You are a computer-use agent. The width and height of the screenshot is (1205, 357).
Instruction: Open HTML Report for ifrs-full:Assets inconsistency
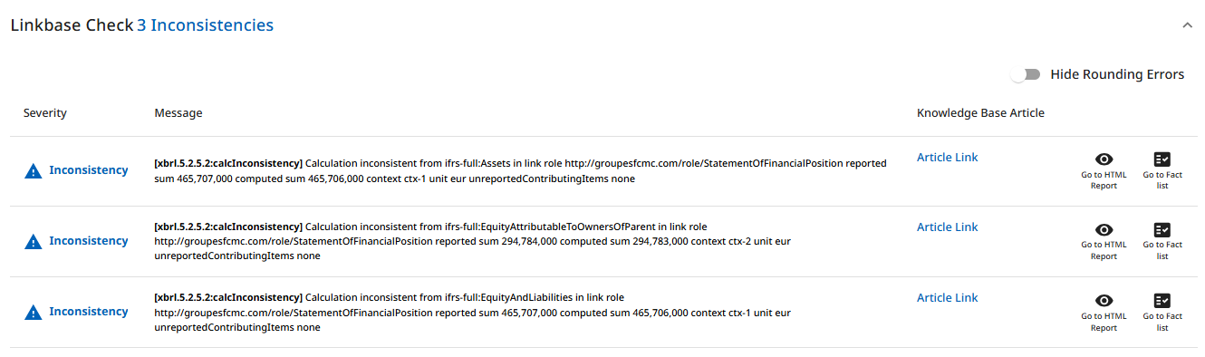point(1104,170)
